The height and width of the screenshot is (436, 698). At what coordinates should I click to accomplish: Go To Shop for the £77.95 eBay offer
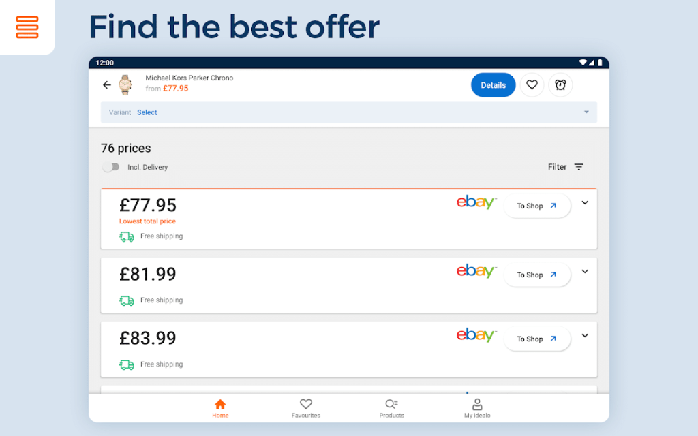pos(537,206)
